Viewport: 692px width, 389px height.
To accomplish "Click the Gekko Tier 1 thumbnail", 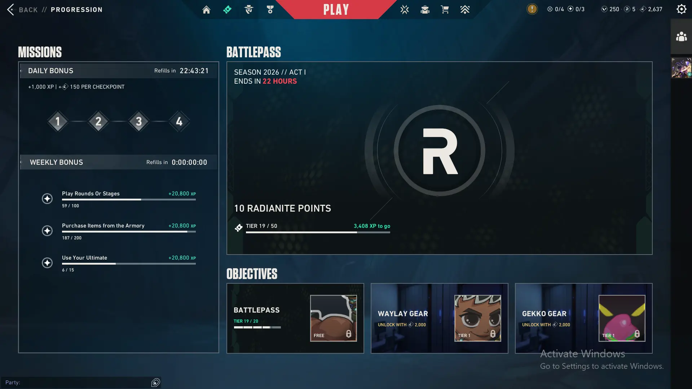I will (x=622, y=318).
